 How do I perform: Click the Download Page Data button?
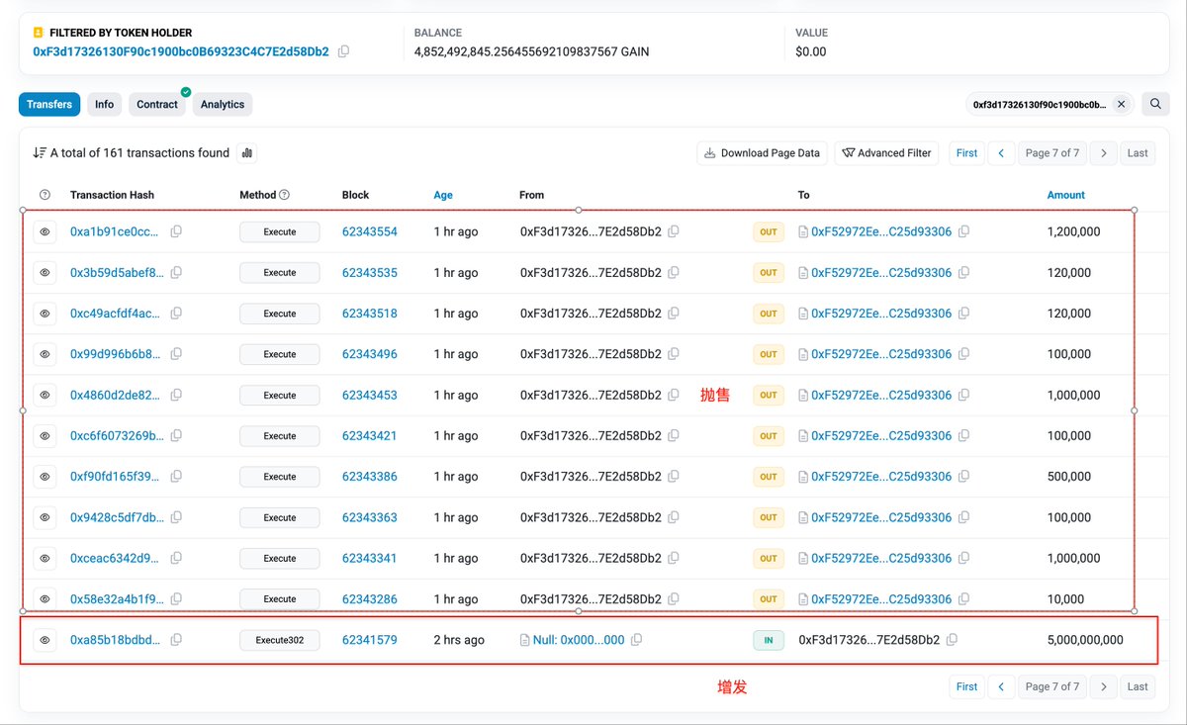click(x=762, y=153)
